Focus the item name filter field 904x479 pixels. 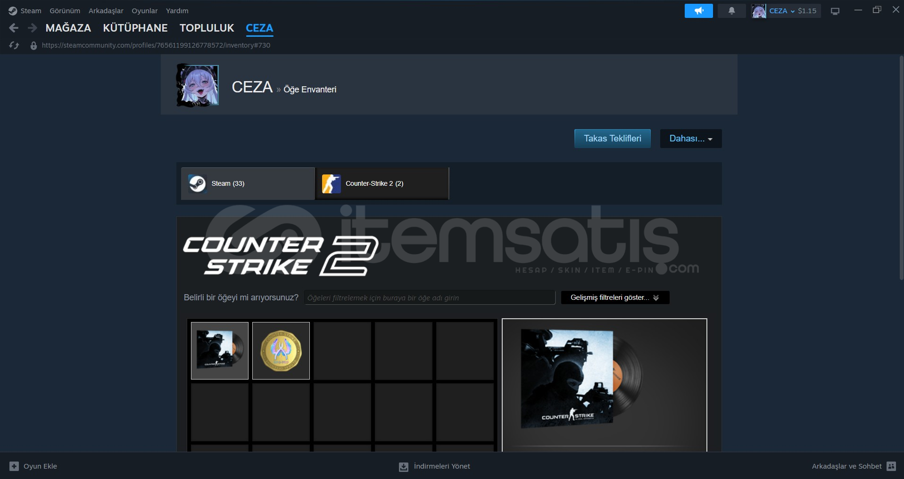[430, 297]
